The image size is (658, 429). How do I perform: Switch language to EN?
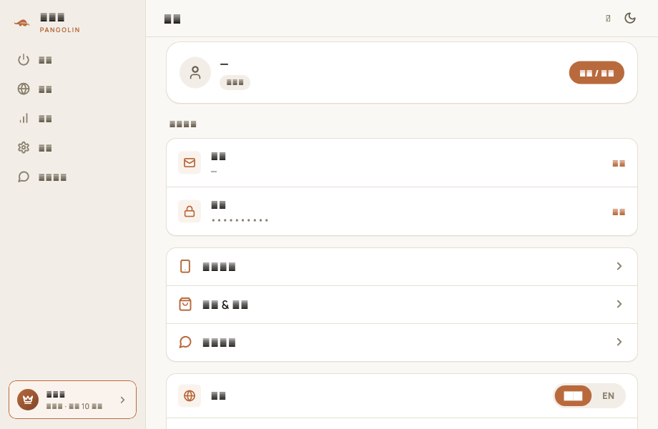tap(608, 396)
